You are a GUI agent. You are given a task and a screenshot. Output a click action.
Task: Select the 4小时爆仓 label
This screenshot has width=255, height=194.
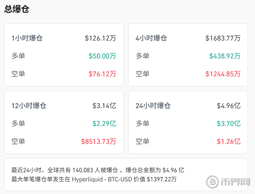[151, 38]
